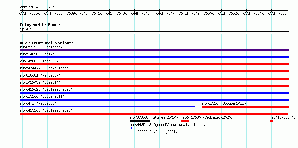Screen dimensions: 298x148
Task: Click the nsv5705949 (Chuang2021) label
Action: click(154, 132)
